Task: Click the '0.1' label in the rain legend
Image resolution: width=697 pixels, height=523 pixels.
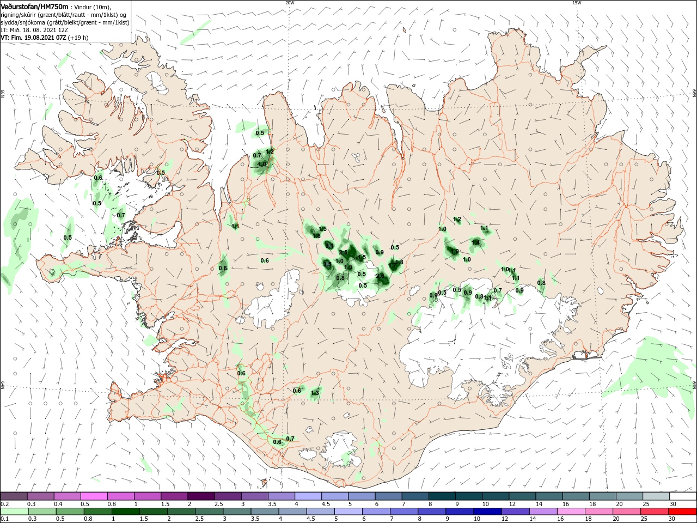Action: 4,519
